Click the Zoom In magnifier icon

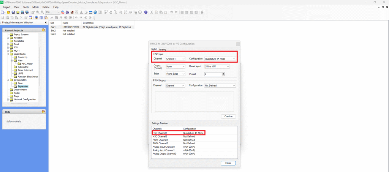coord(38,12)
